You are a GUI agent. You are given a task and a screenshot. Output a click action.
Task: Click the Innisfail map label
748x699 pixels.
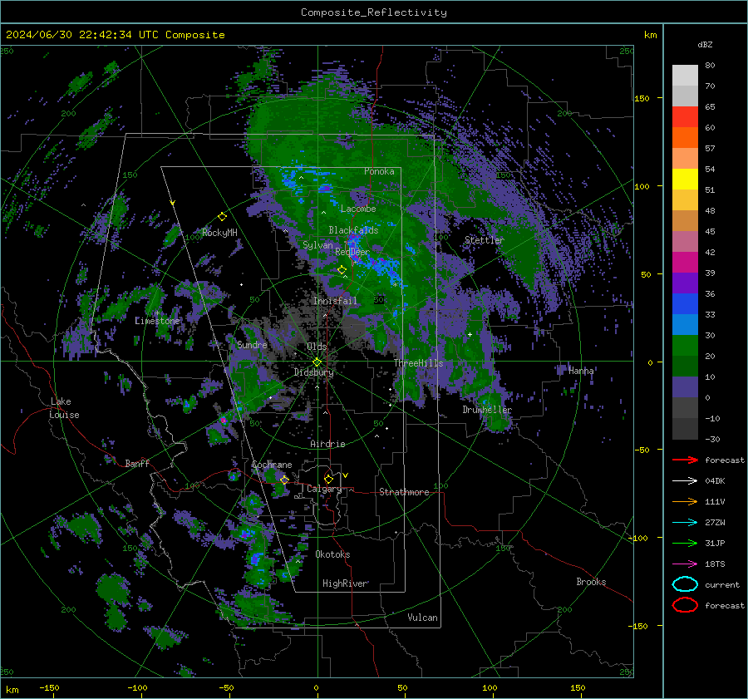pyautogui.click(x=336, y=301)
